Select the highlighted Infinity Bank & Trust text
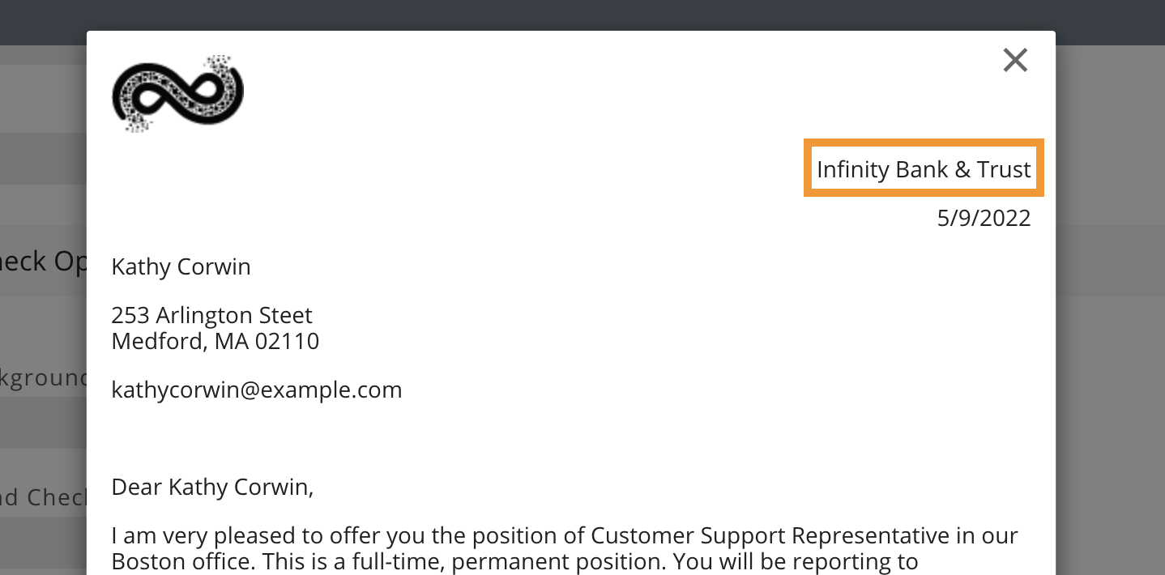1165x575 pixels. 924,168
